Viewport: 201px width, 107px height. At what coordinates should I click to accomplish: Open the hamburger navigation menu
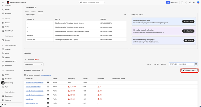tap(3, 2)
